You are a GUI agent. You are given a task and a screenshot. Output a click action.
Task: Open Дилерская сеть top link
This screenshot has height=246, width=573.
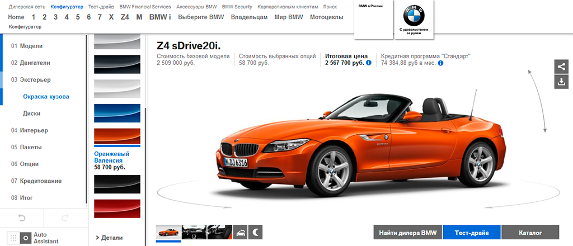27,7
